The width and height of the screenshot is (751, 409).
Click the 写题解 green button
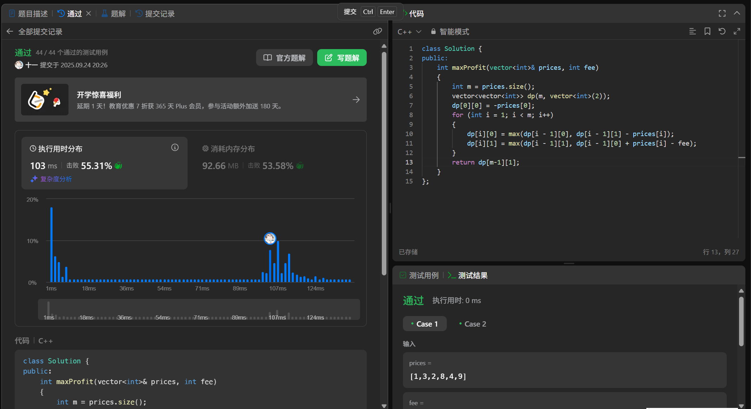click(341, 58)
